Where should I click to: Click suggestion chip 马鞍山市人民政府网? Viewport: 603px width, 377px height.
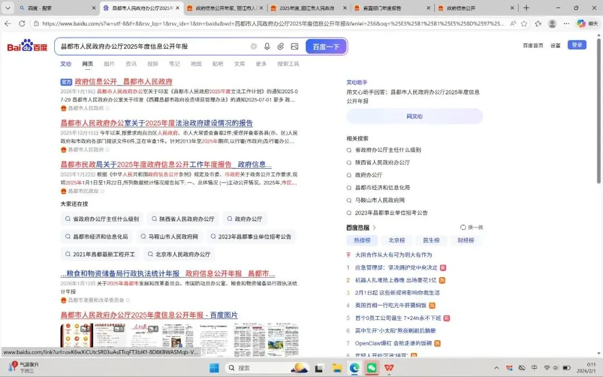point(170,237)
